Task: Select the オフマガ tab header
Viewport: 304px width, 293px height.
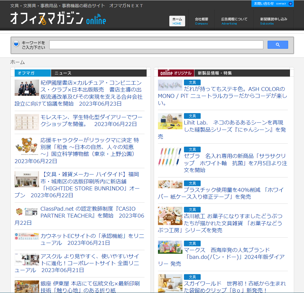Action: point(33,73)
